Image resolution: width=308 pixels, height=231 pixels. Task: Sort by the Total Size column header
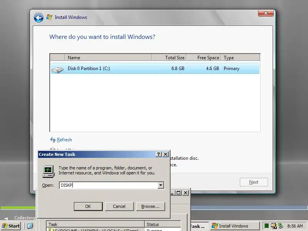[x=169, y=57]
